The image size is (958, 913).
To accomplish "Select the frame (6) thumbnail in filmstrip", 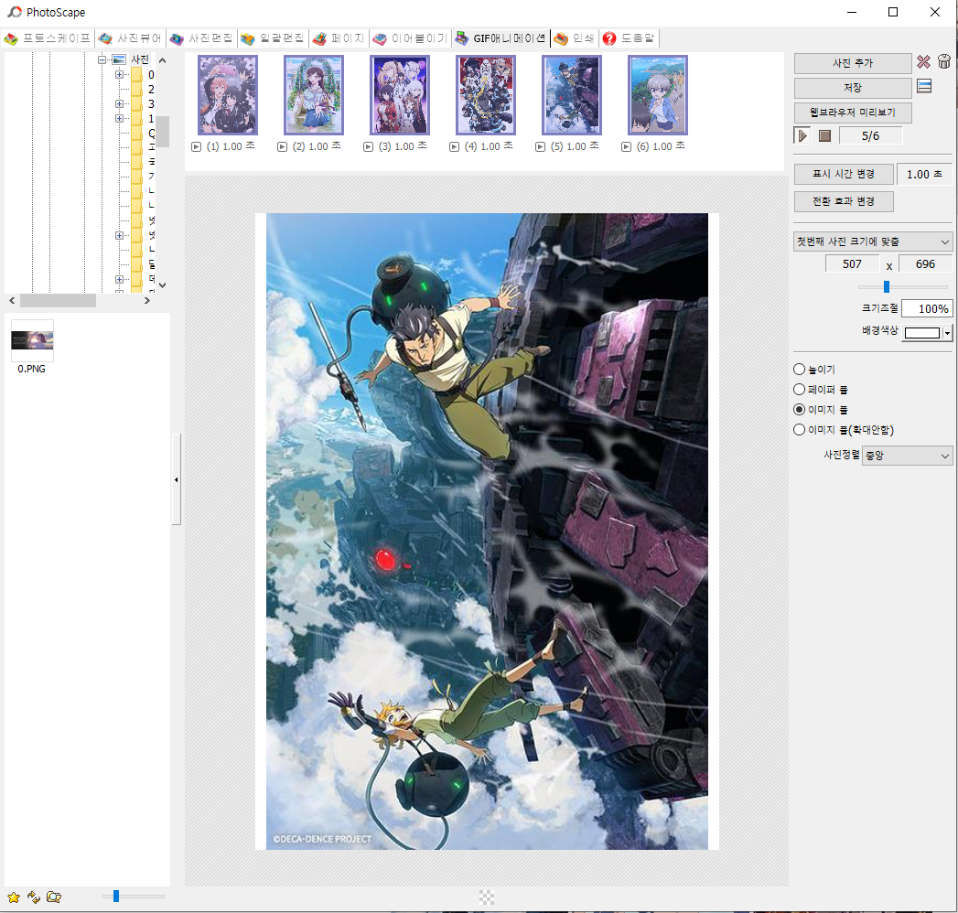I will pyautogui.click(x=658, y=95).
